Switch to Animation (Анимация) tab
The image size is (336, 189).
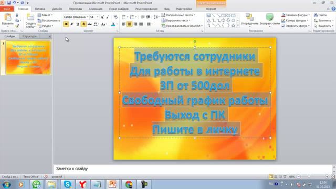[x=96, y=9]
